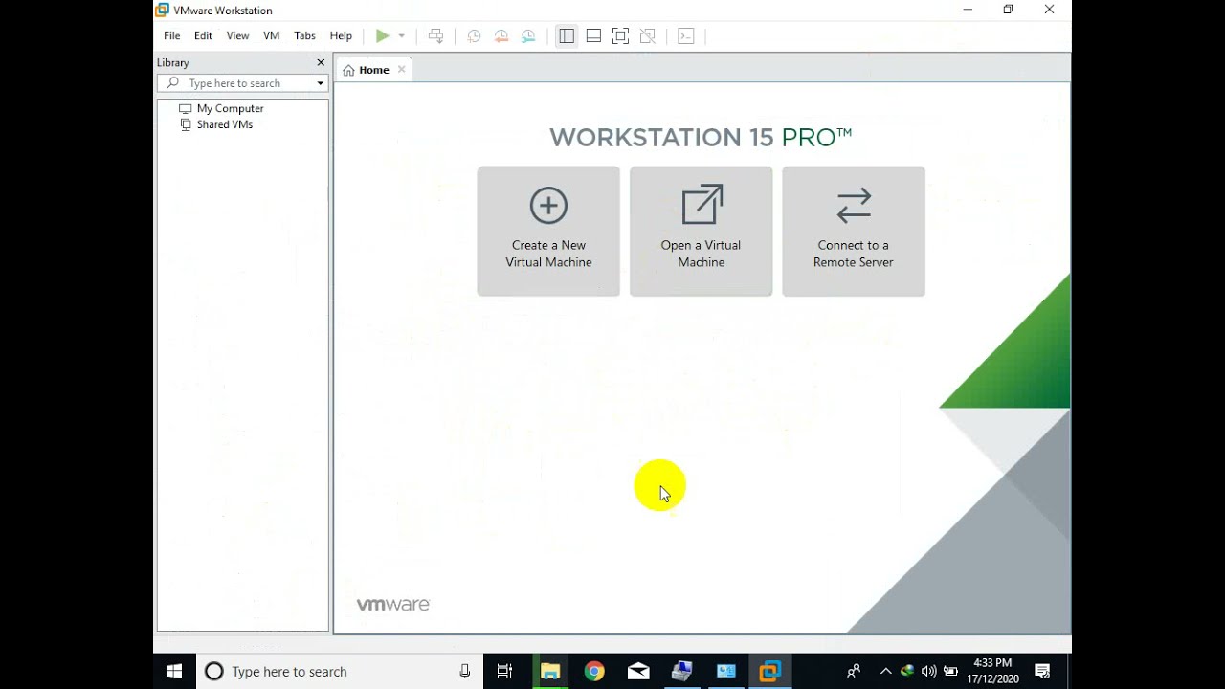Viewport: 1225px width, 689px height.
Task: Click the Revert to Snapshot icon
Action: [x=501, y=36]
